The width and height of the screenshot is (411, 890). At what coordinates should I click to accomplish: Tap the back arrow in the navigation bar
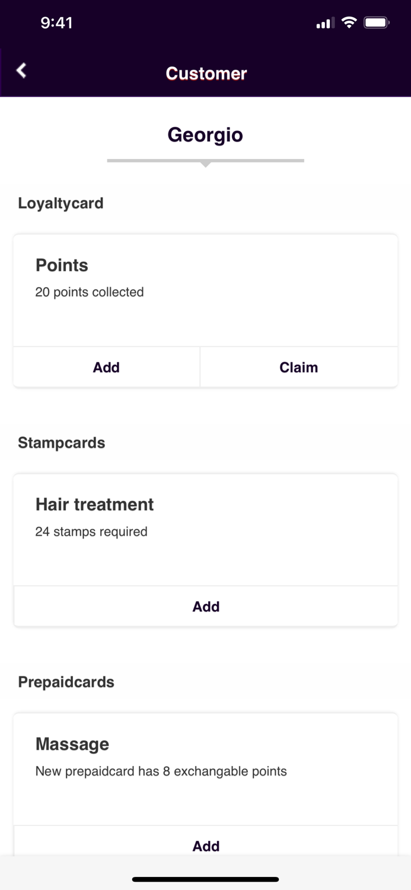coord(21,71)
